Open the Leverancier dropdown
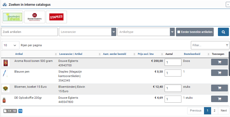The image size is (230, 117). (x=114, y=32)
